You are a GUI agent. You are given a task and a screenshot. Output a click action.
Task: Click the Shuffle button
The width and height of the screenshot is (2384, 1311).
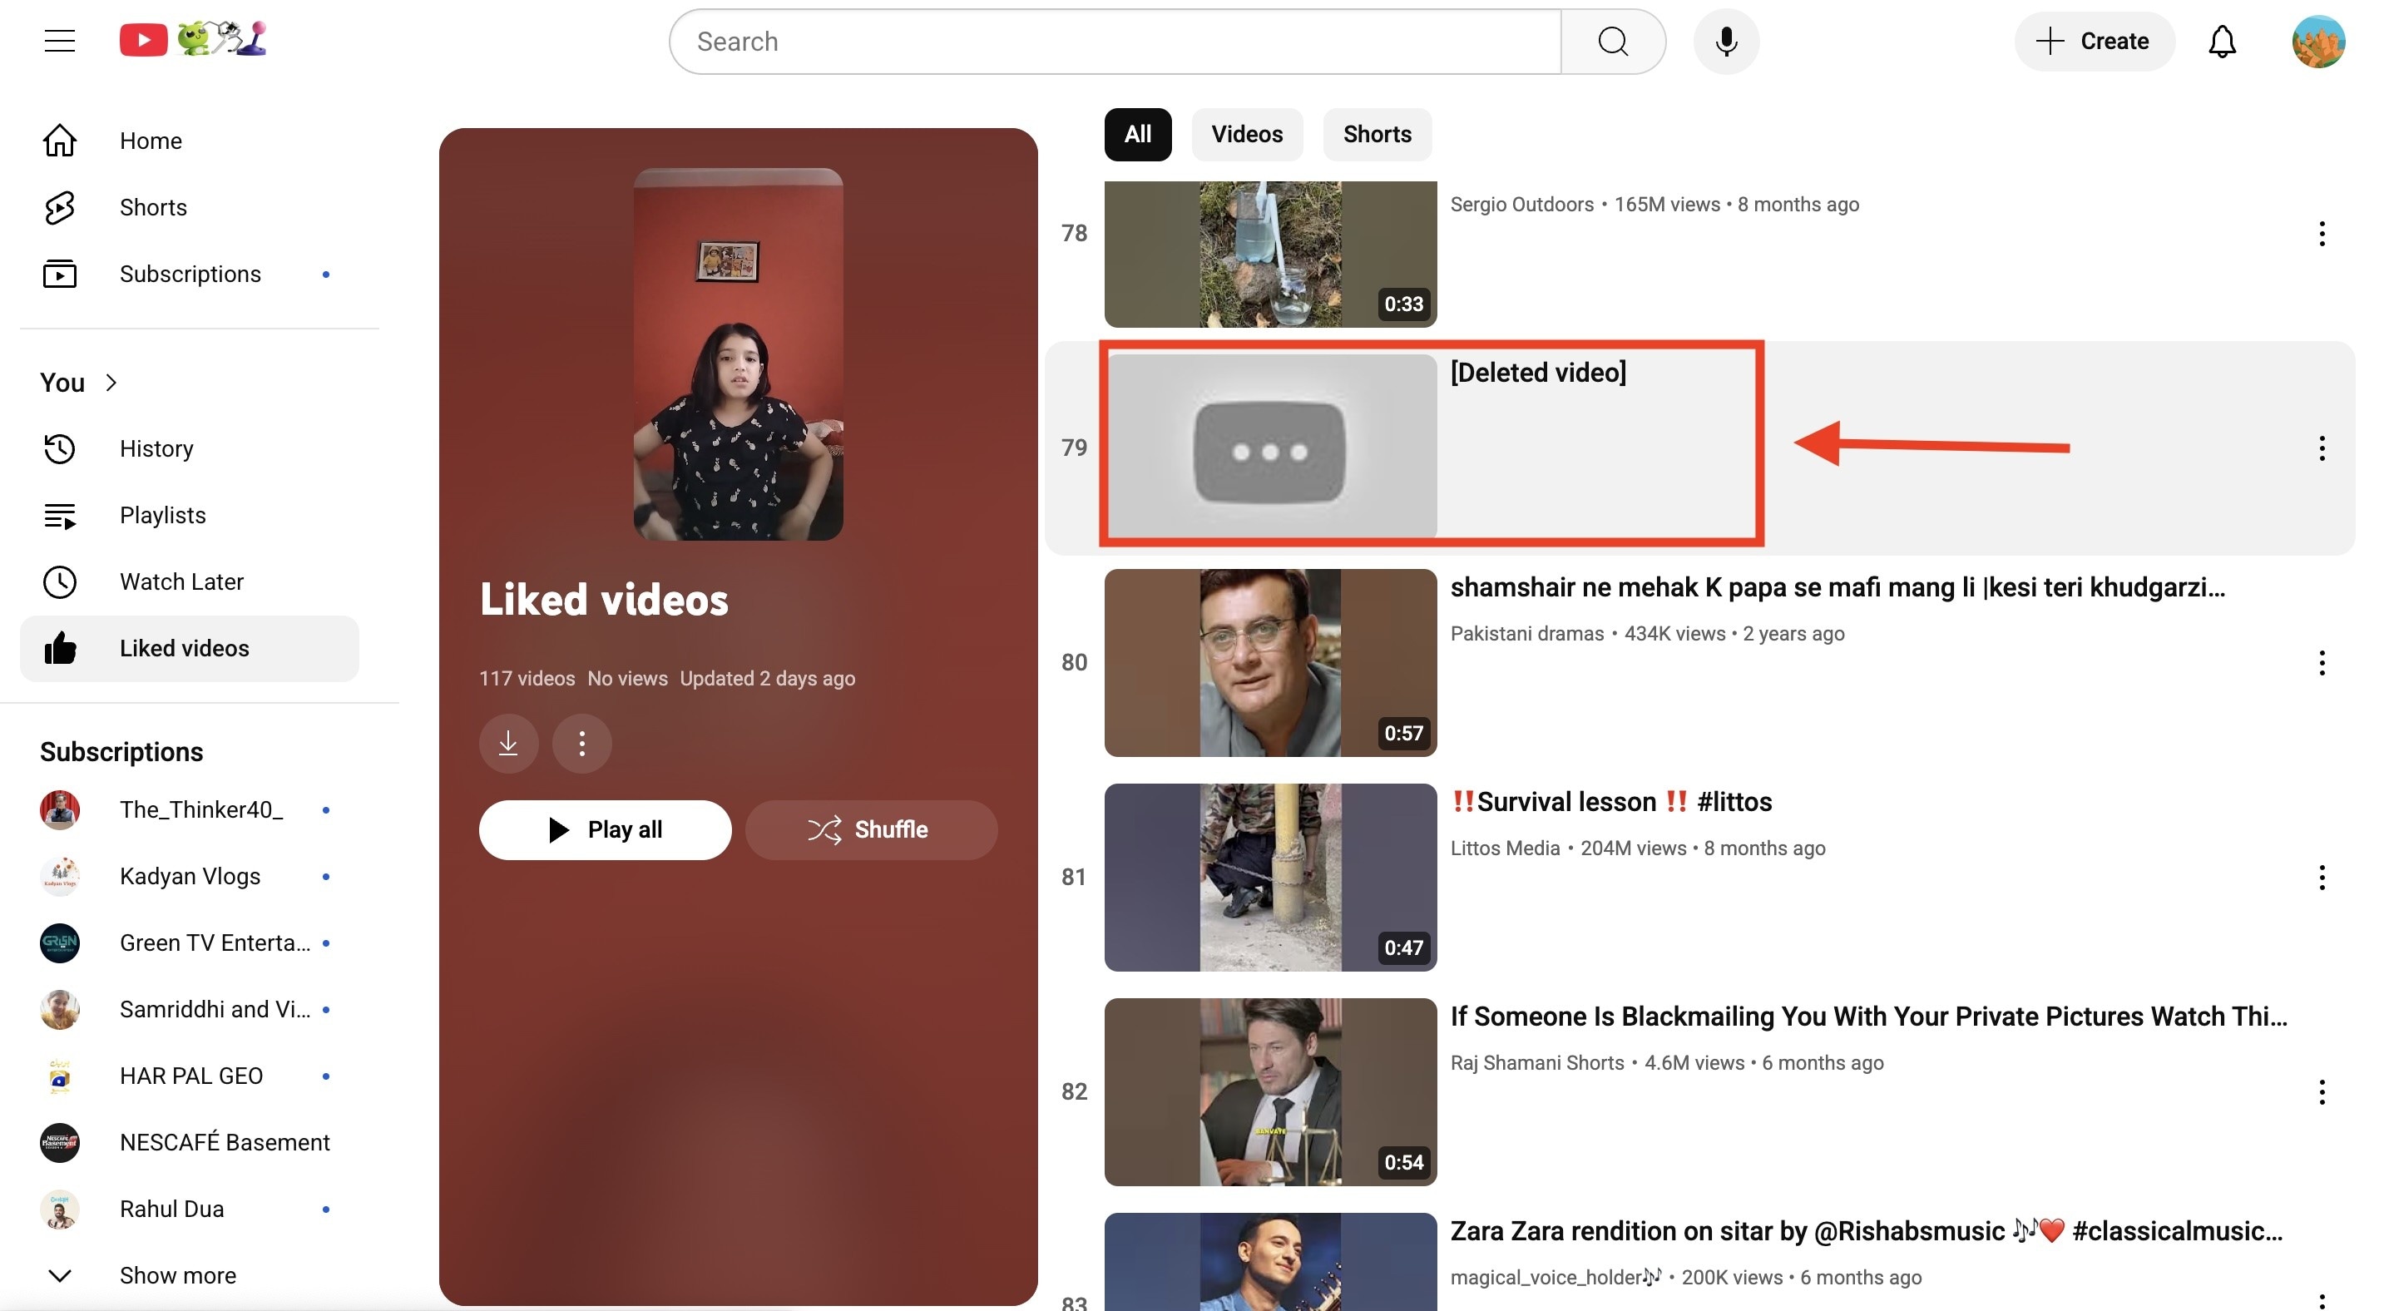[871, 830]
